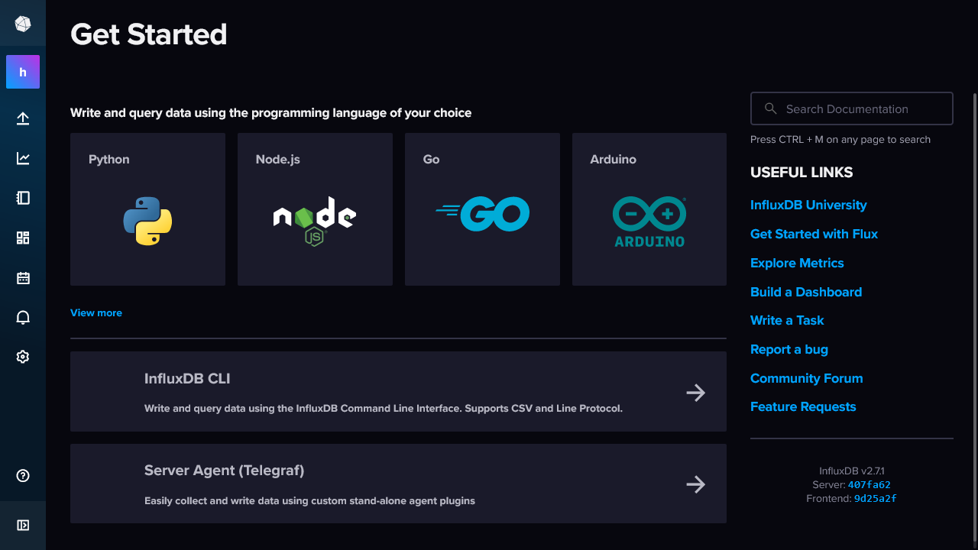Screen dimensions: 978x550
Task: Toggle the sidebar collapse button
Action: pyautogui.click(x=23, y=525)
